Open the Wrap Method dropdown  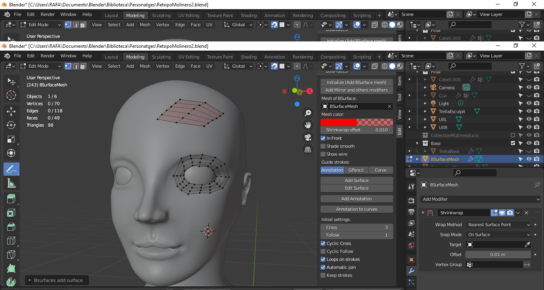coord(498,225)
